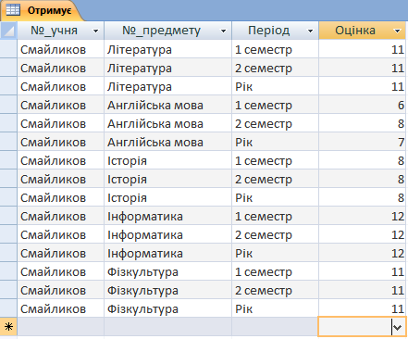Select all records via corner selector
This screenshot has height=339, width=408.
click(x=8, y=31)
